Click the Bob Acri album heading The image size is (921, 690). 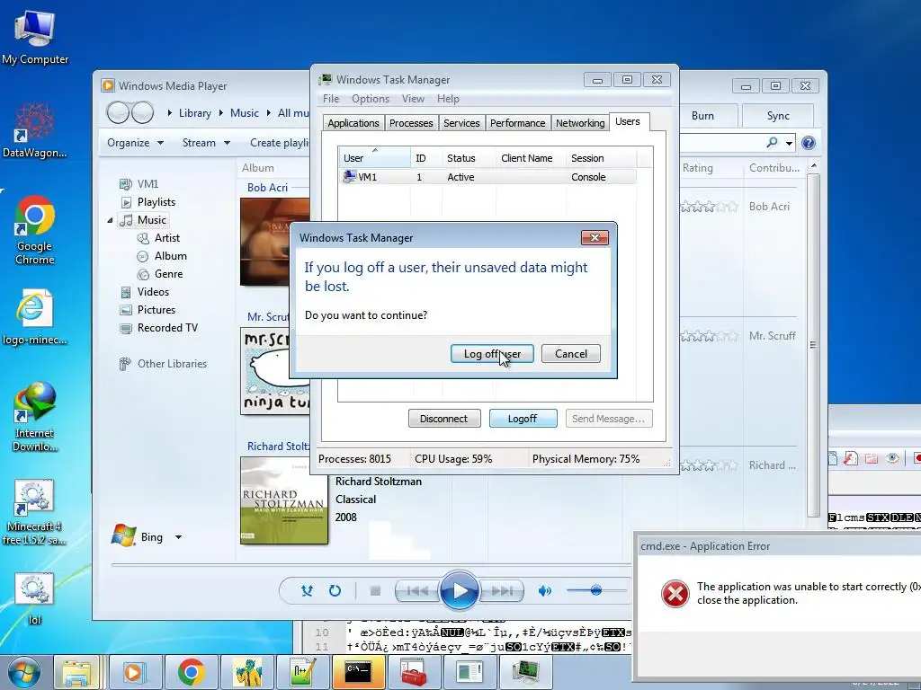pyautogui.click(x=267, y=187)
